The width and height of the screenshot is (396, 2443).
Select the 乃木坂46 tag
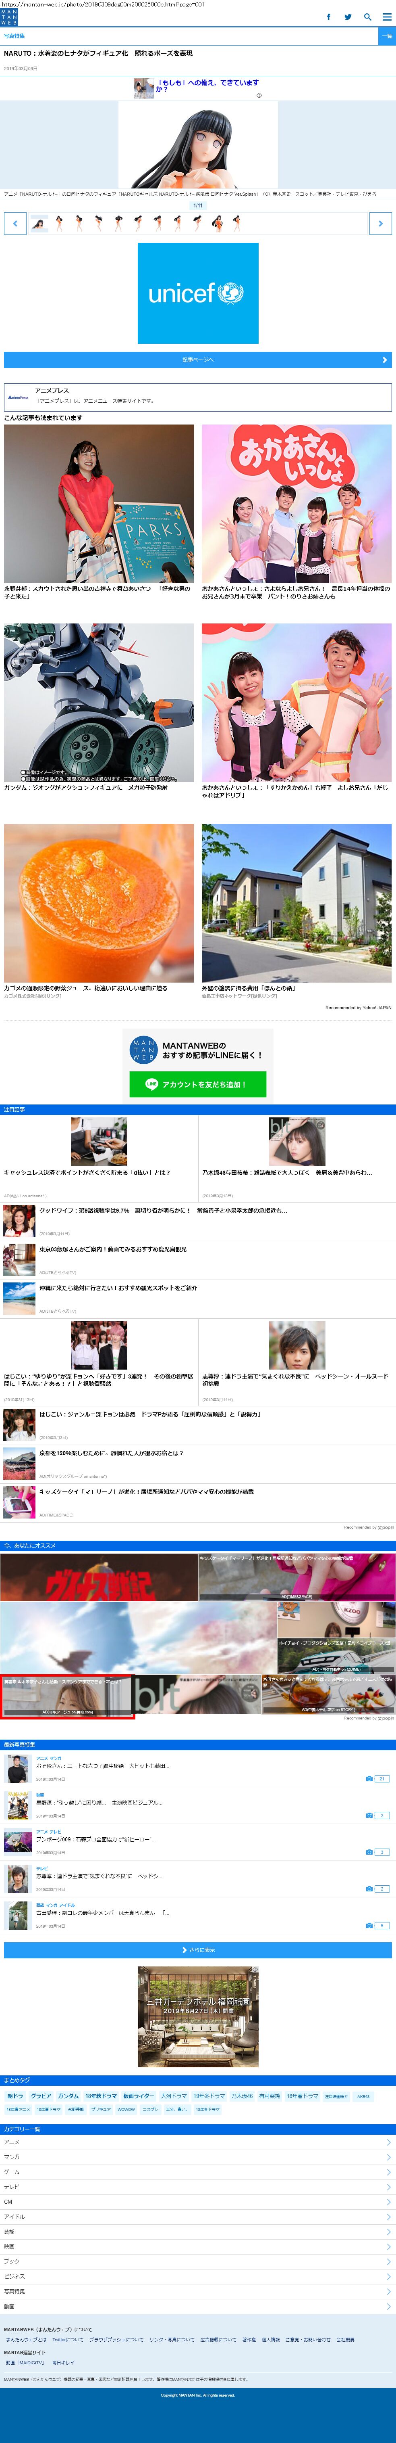243,2096
